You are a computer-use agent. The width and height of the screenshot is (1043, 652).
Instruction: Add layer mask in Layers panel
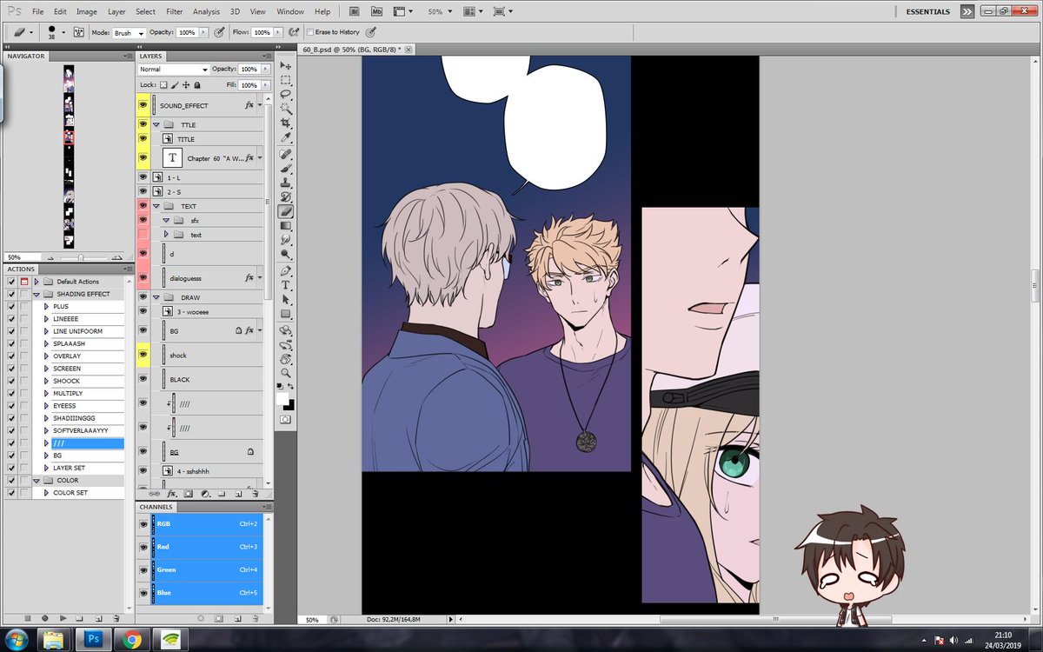(188, 493)
